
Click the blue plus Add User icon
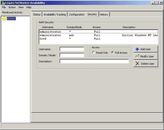tap(137, 49)
